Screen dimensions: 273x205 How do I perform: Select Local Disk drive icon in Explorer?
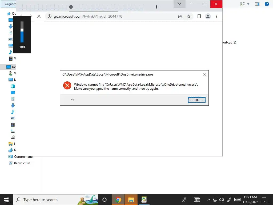coord(13,131)
